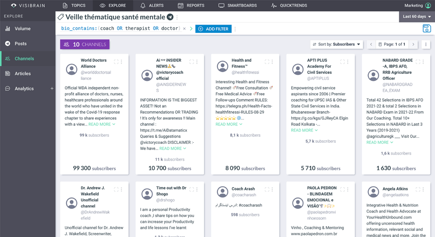
Task: Go to the Reports tab
Action: [x=191, y=5]
